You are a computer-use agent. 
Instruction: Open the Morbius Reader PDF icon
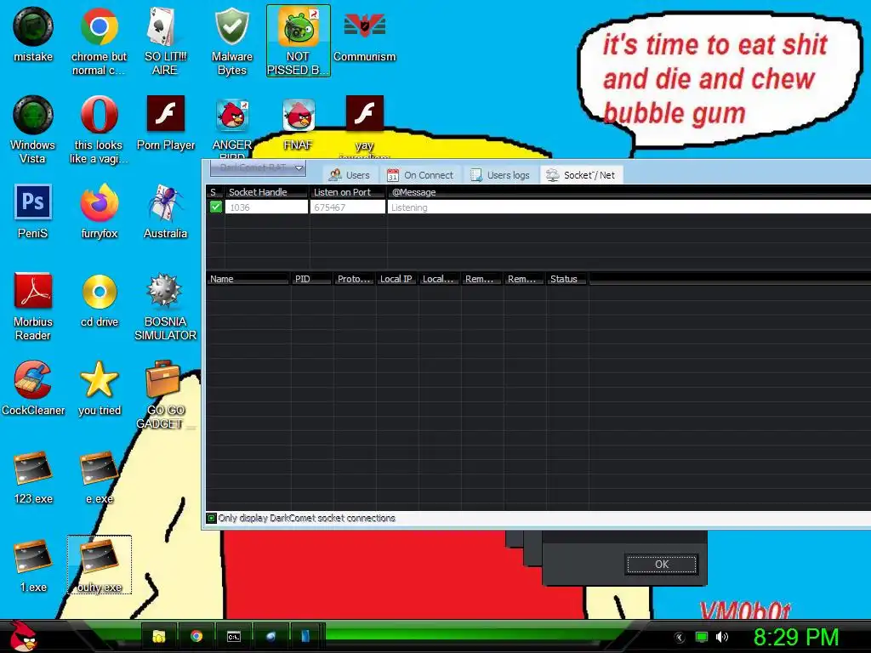(x=33, y=307)
